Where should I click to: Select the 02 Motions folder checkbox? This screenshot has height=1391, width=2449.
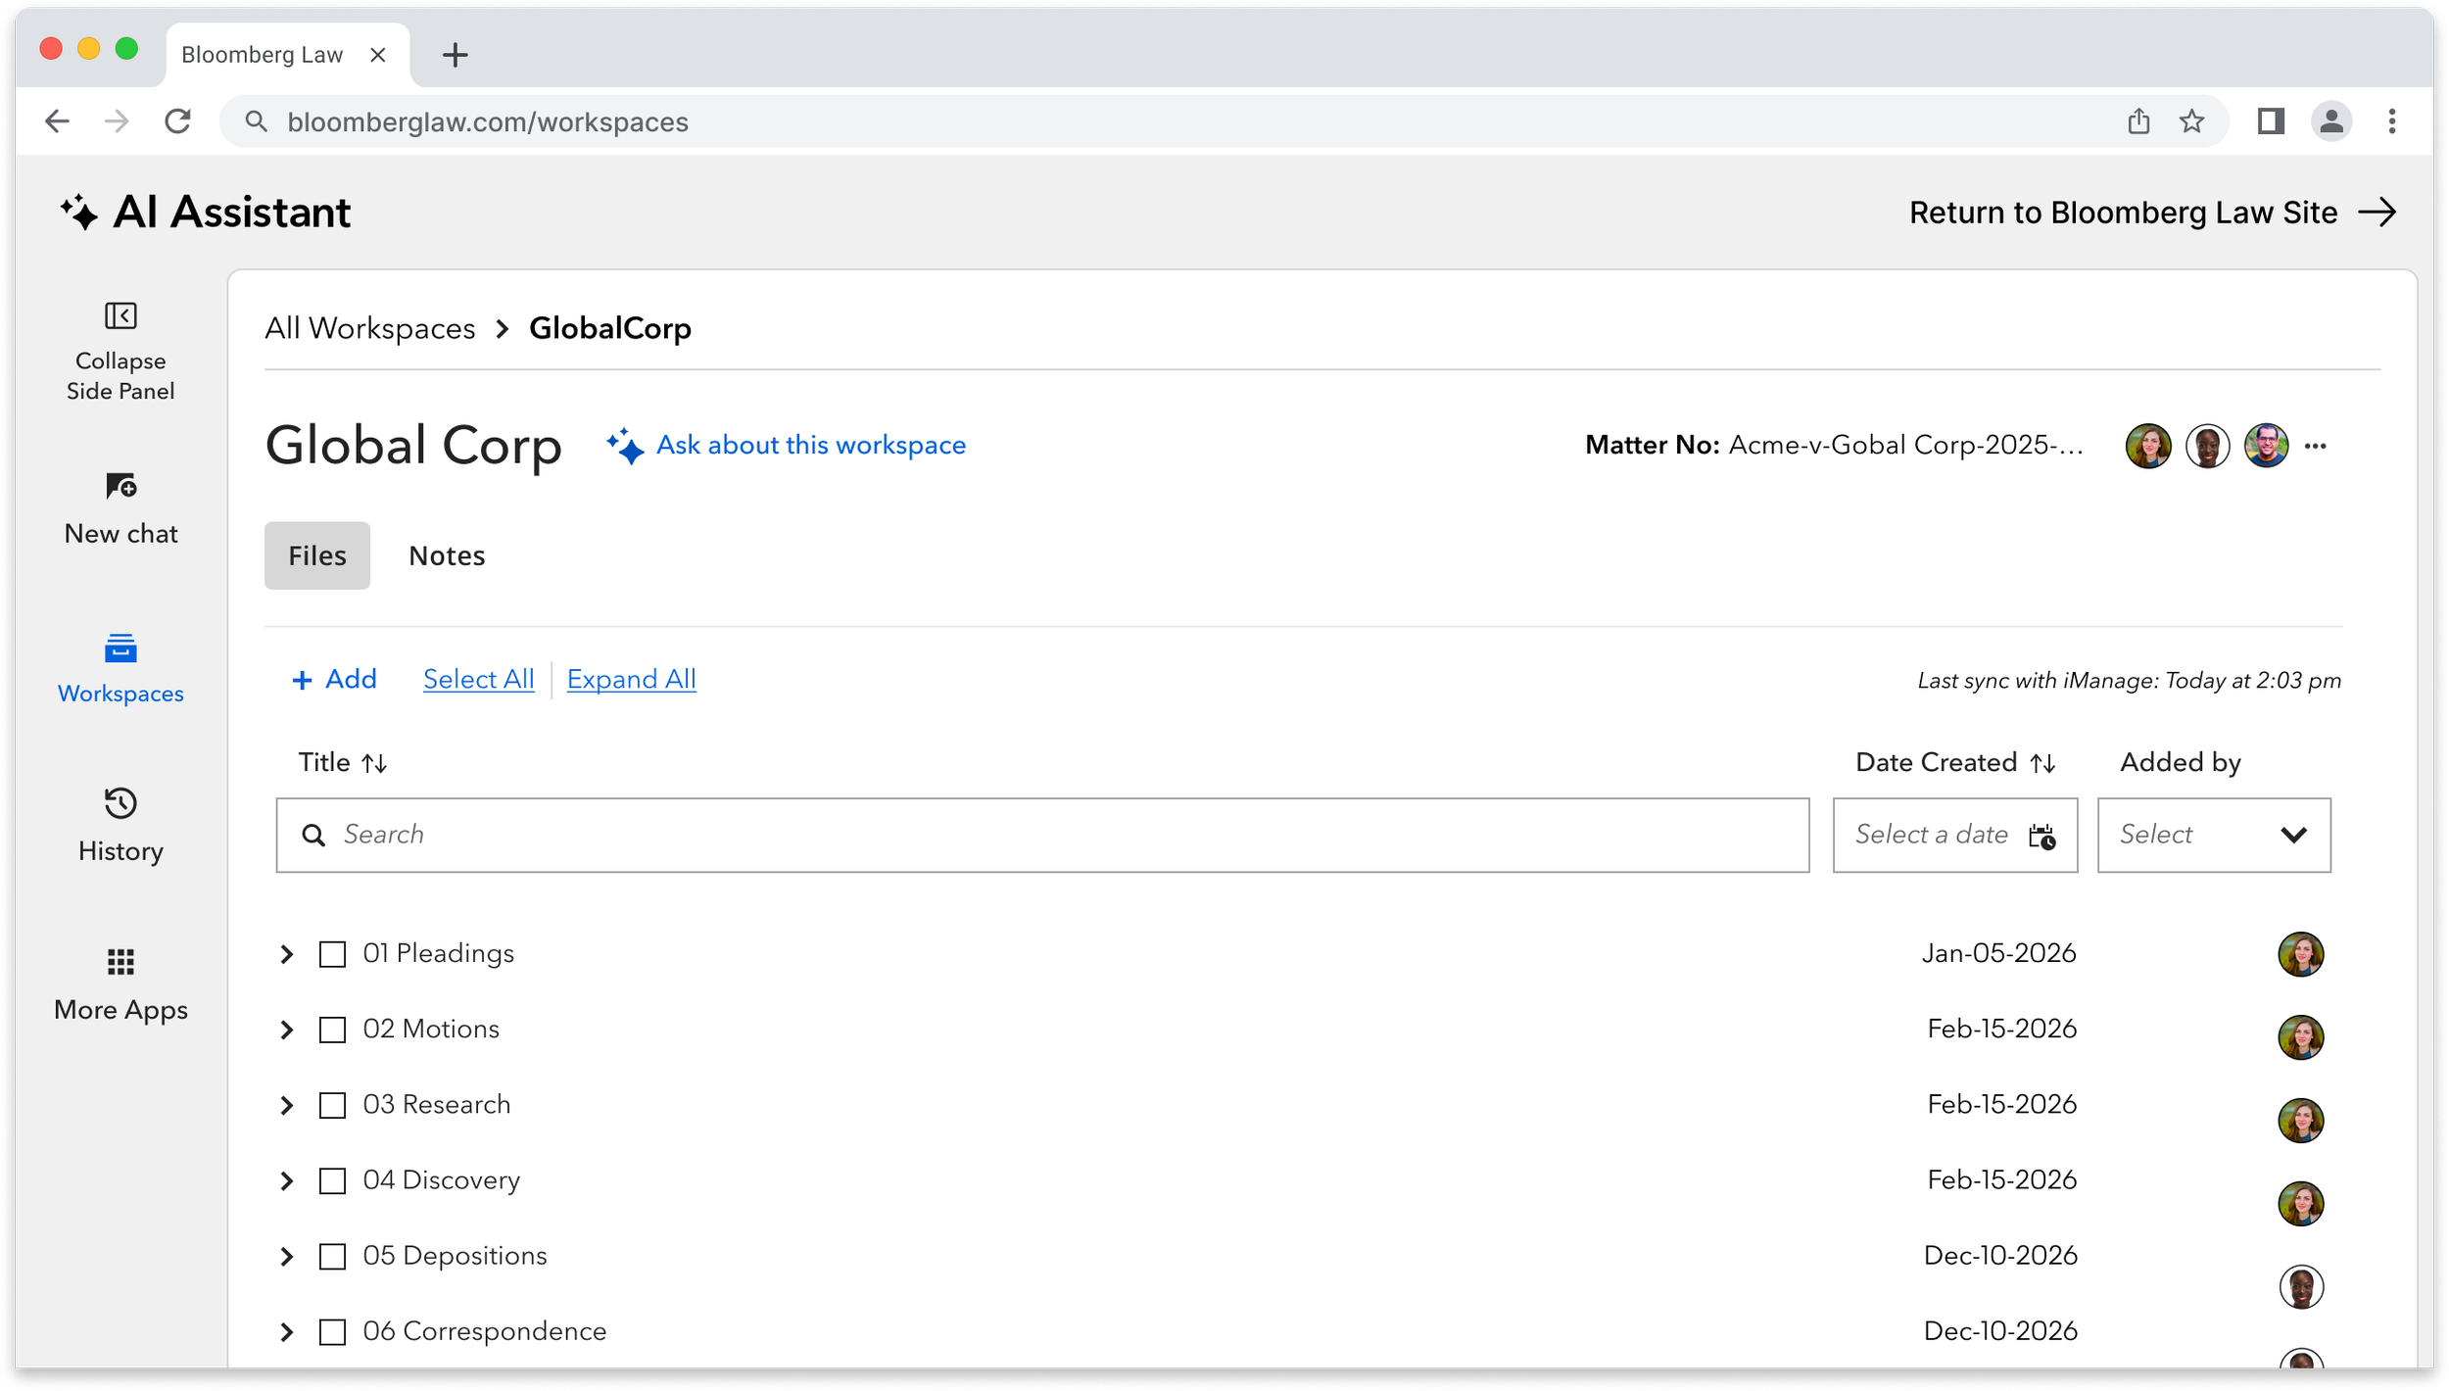(333, 1029)
